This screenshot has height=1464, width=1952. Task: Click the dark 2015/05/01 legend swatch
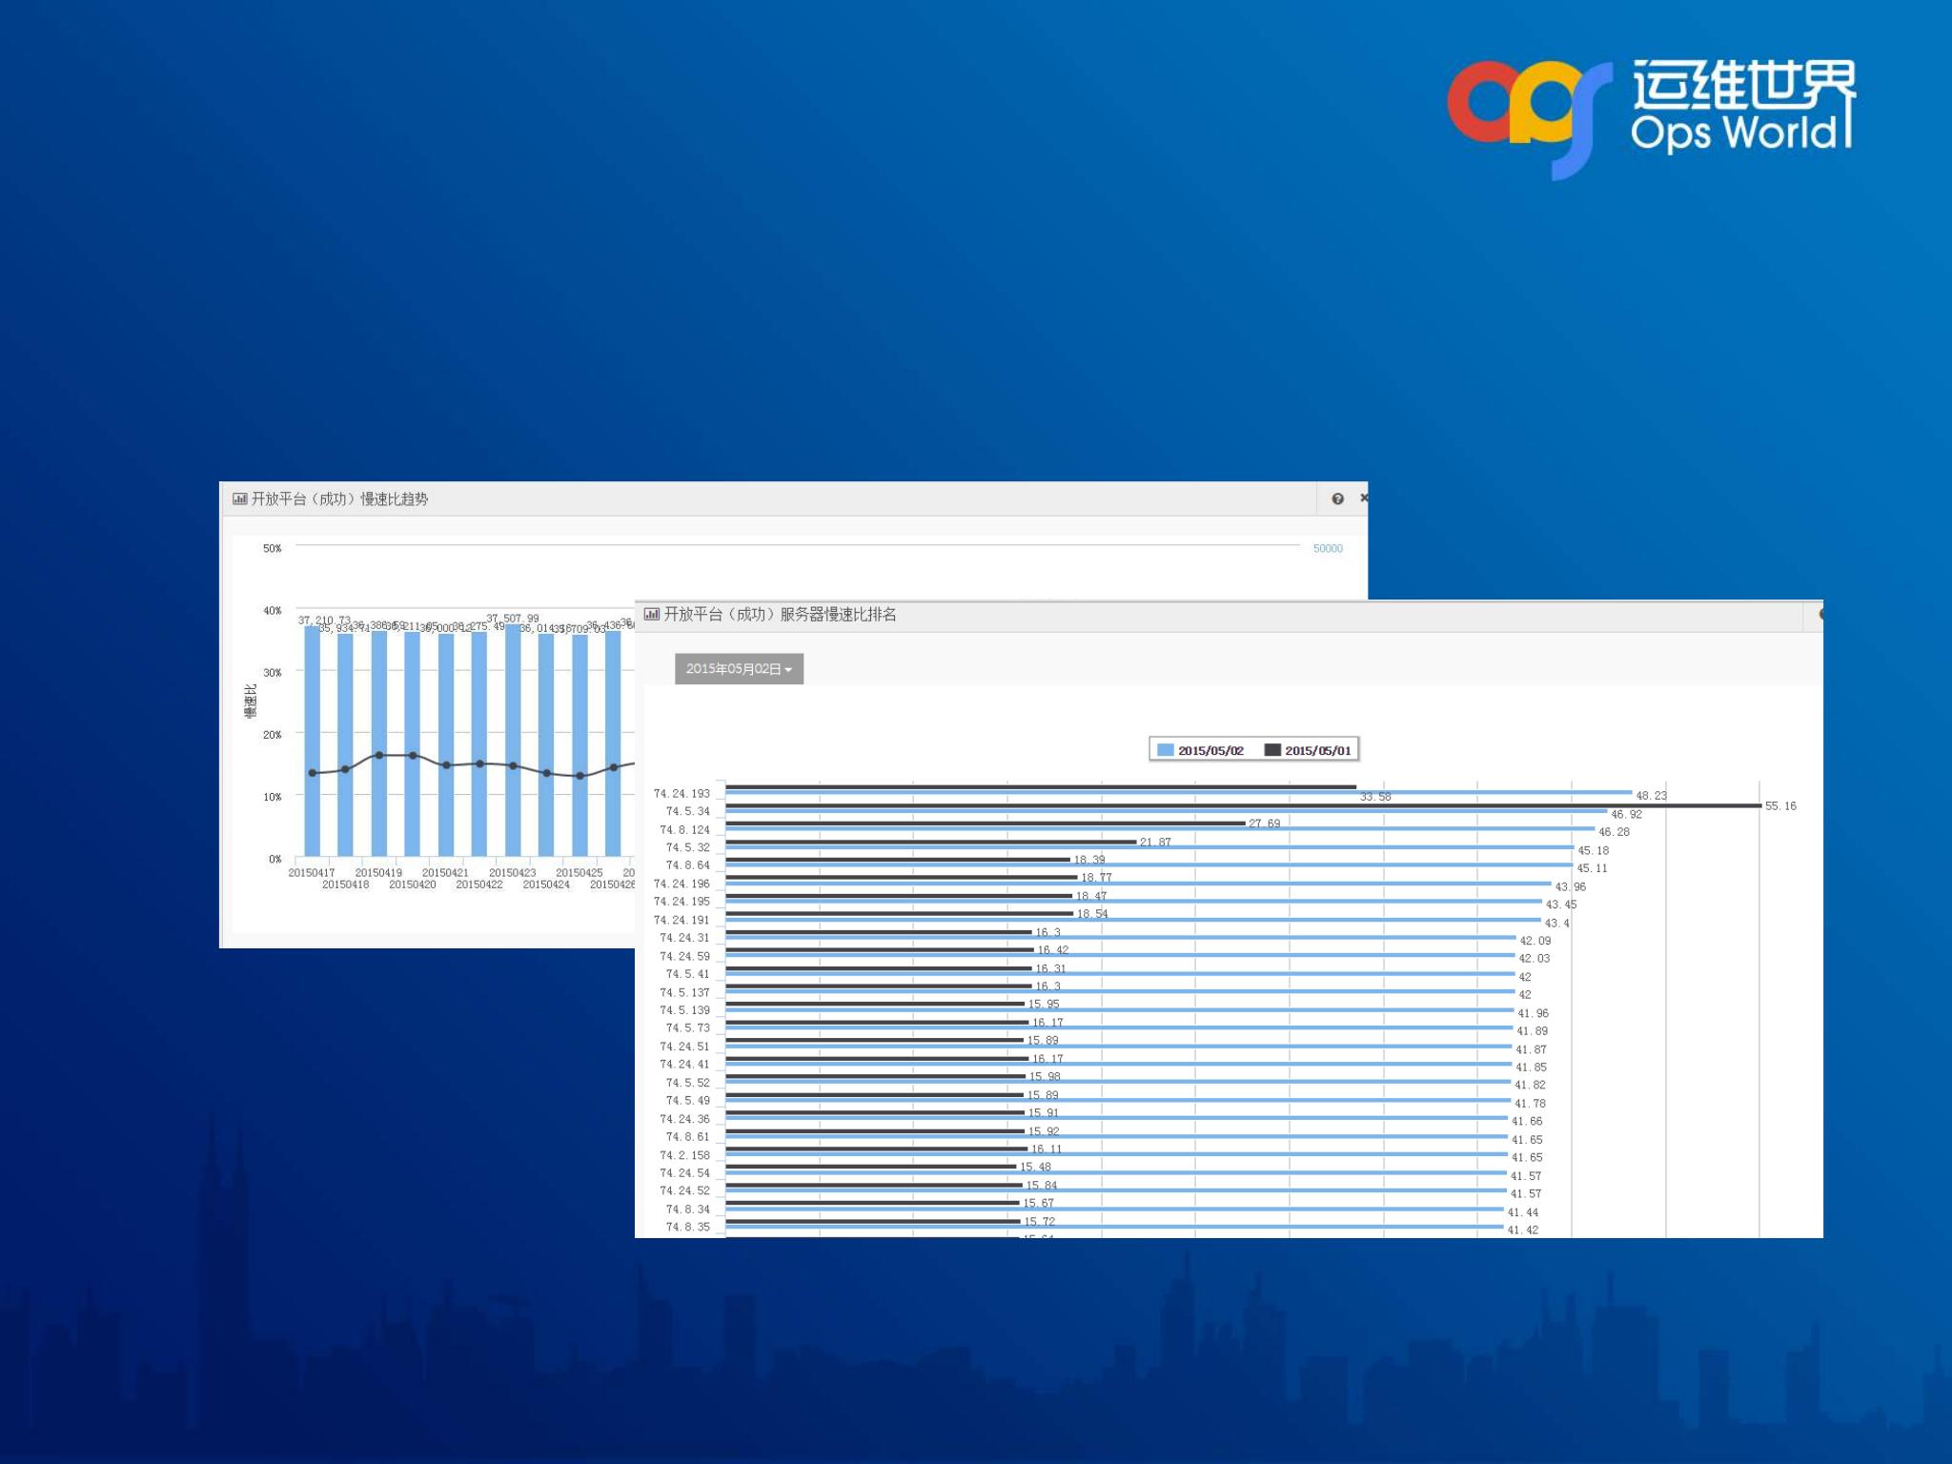[x=1272, y=750]
